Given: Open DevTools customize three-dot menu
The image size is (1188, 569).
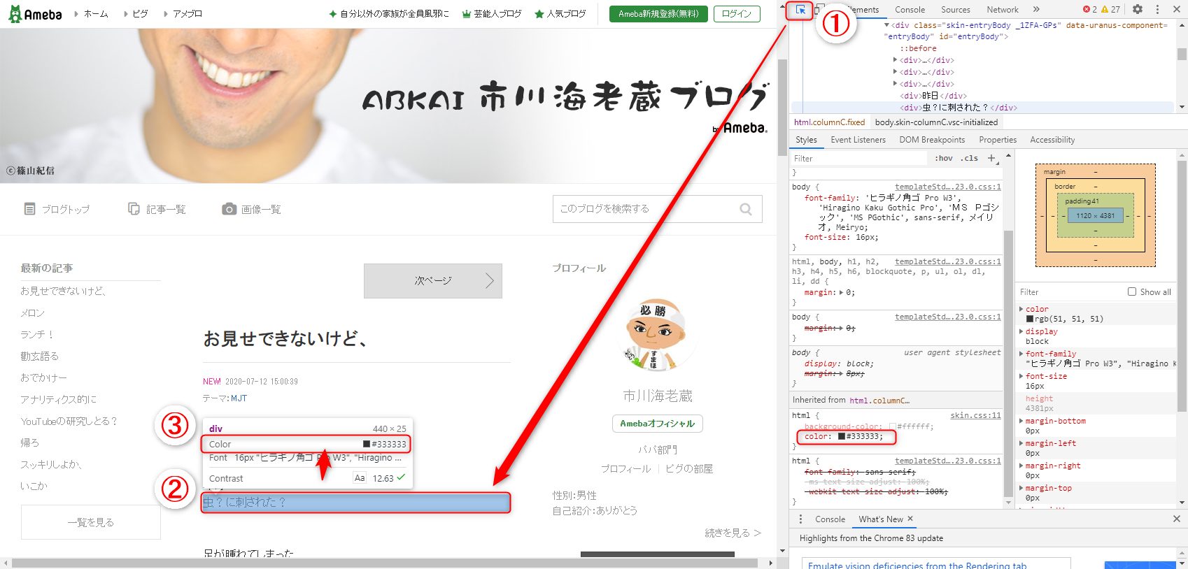Looking at the screenshot, I should point(1157,9).
